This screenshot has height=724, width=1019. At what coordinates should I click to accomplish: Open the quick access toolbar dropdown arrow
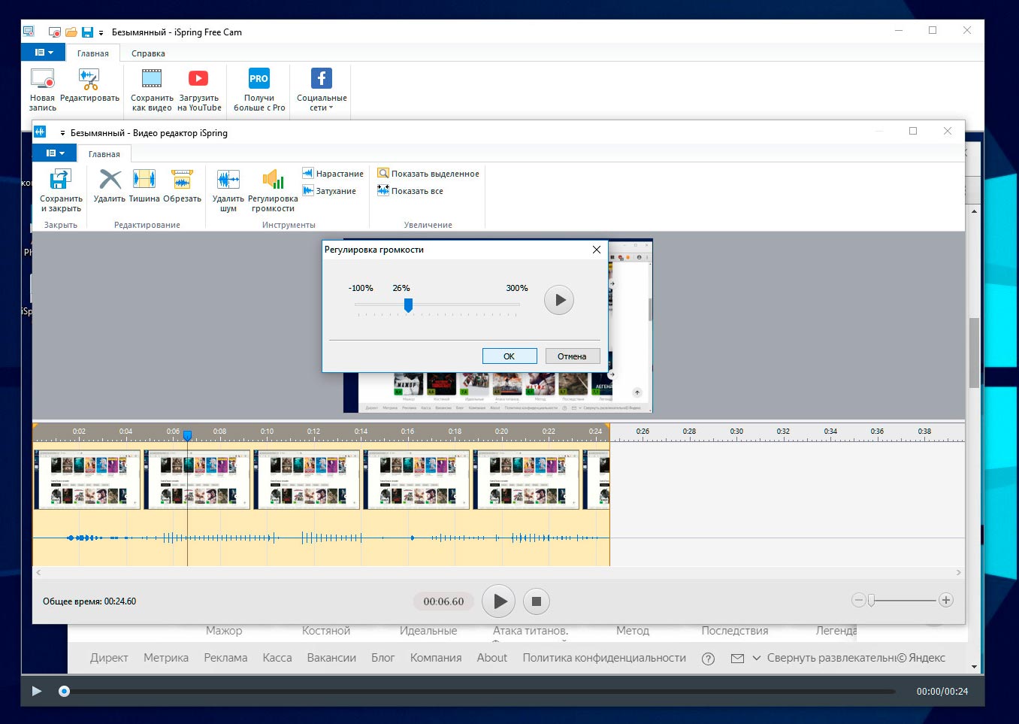[x=101, y=32]
